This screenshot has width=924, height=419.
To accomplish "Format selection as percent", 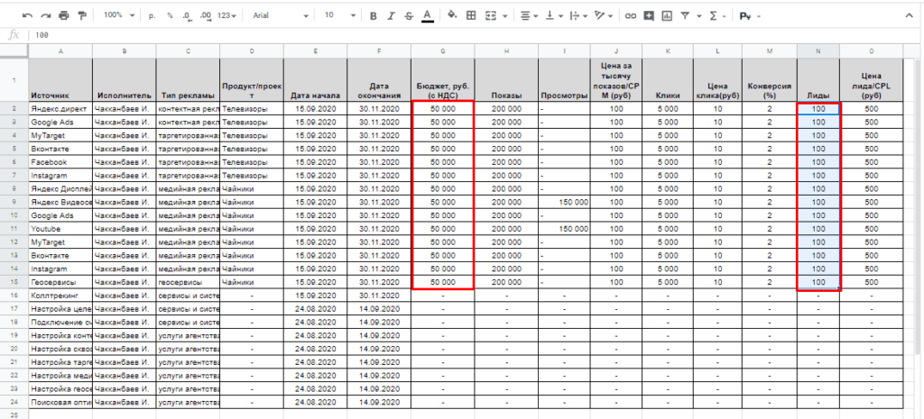I will coord(170,16).
